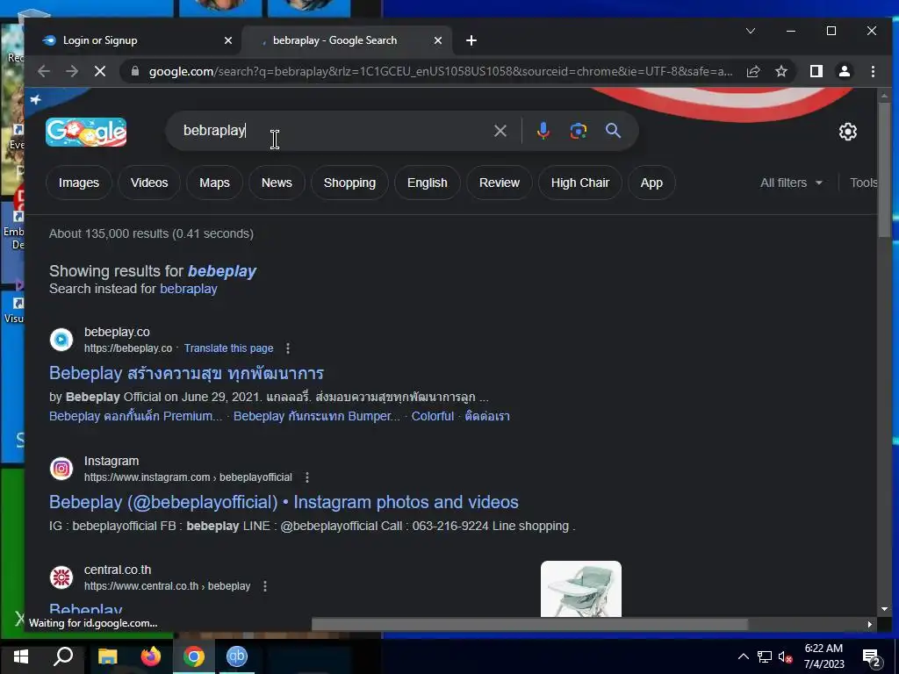
Task: Go back to previous page
Action: coord(44,71)
